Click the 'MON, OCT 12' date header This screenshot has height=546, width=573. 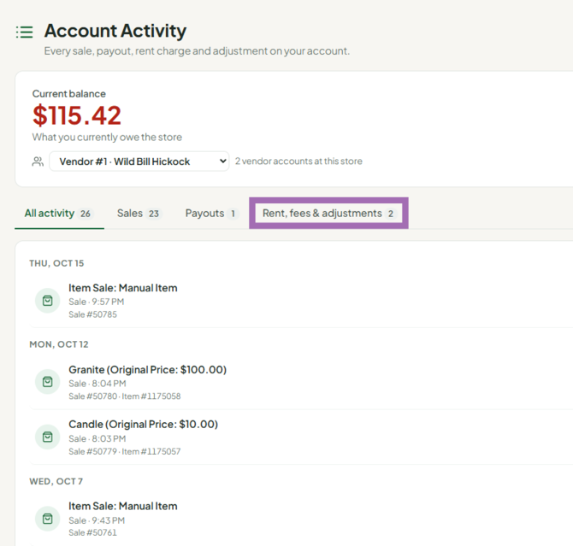[x=59, y=344]
